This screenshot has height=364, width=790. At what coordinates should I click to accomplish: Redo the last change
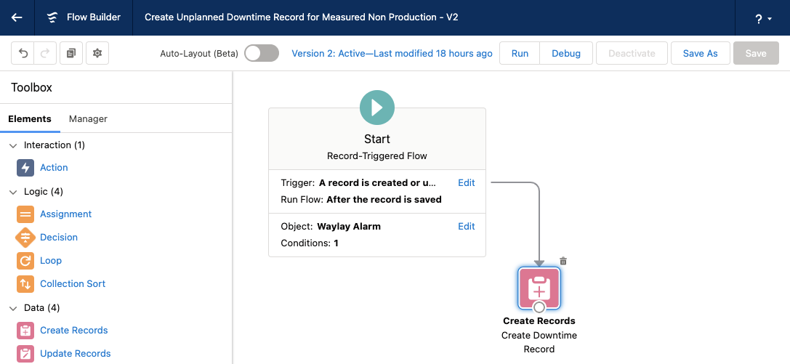(x=45, y=53)
